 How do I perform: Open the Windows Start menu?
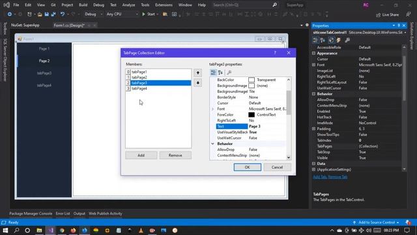[5, 230]
